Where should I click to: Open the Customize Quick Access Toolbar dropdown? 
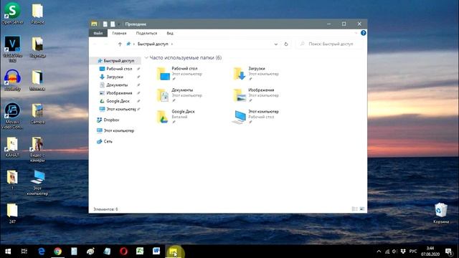click(119, 24)
